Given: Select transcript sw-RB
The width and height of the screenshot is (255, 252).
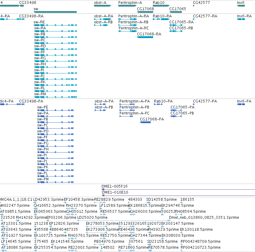Looking at the screenshot, I should (x=55, y=37).
